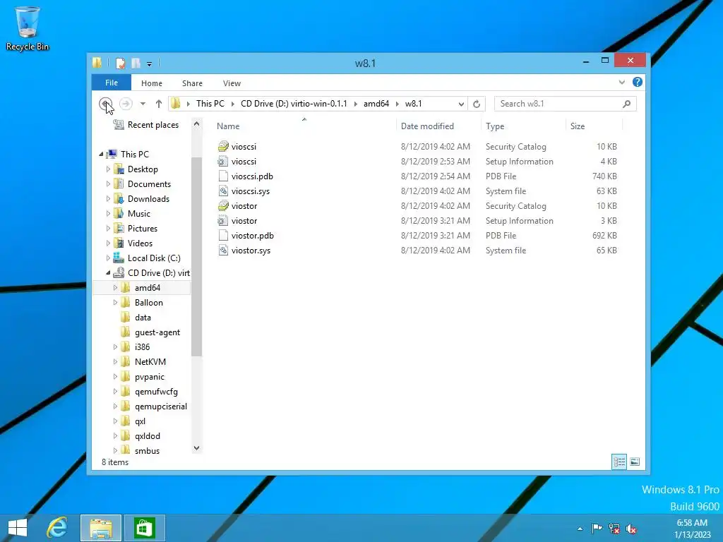Click the navigation pane scroll up arrow
Screen dimensions: 723x542
[196, 124]
